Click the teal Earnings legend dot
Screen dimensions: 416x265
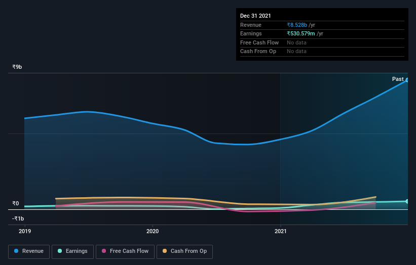click(x=60, y=251)
